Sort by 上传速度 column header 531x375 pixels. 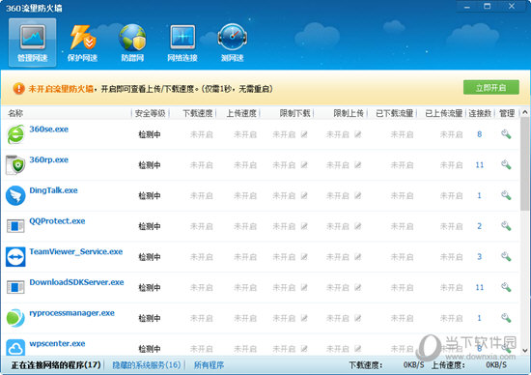pyautogui.click(x=241, y=113)
